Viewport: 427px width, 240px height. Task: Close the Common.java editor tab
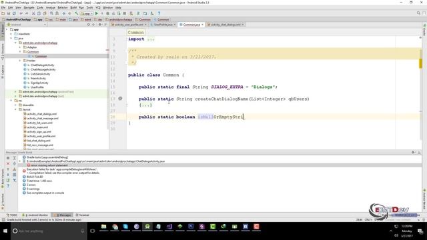point(202,25)
